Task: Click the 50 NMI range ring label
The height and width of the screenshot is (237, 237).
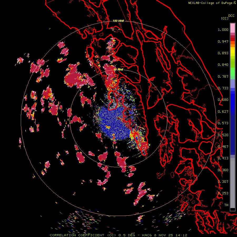Action: 119,70
